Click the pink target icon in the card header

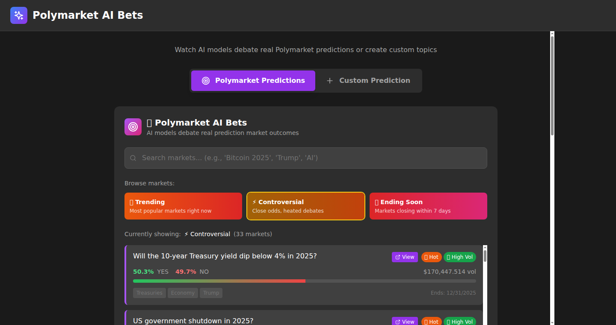133,127
